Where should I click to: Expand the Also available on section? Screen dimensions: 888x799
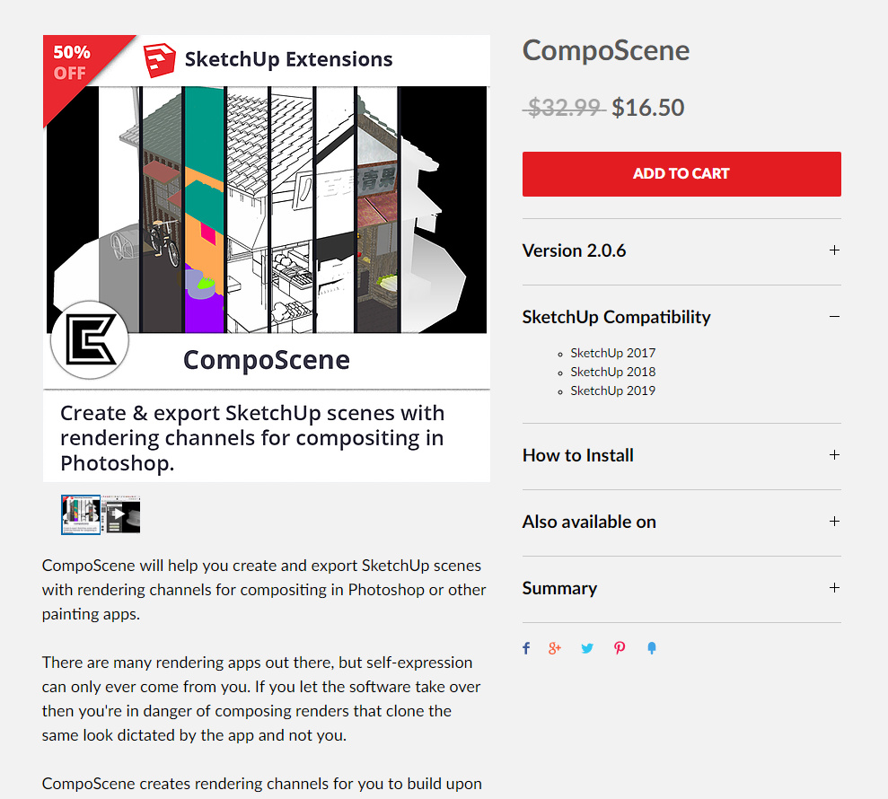(x=834, y=522)
